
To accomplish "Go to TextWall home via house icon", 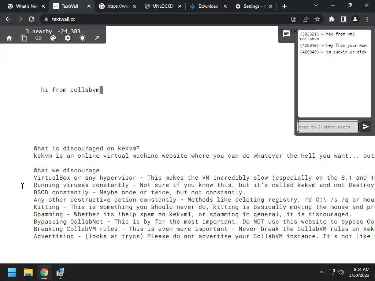I will point(9,38).
